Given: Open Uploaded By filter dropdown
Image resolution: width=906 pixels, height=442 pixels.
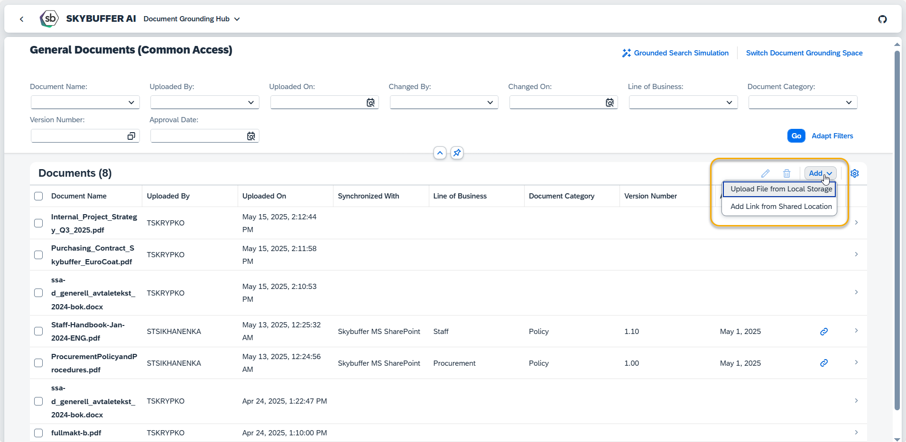Looking at the screenshot, I should coord(251,102).
